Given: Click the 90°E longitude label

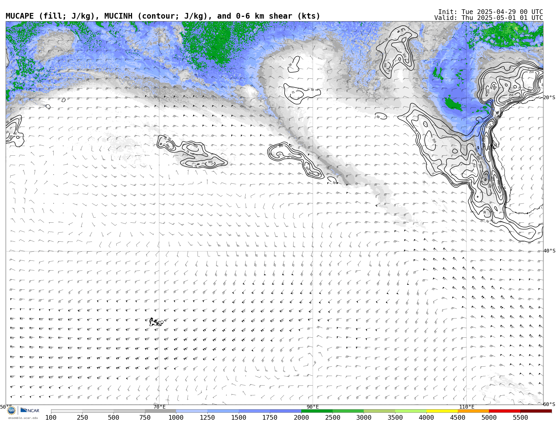Looking at the screenshot, I should coord(313,407).
